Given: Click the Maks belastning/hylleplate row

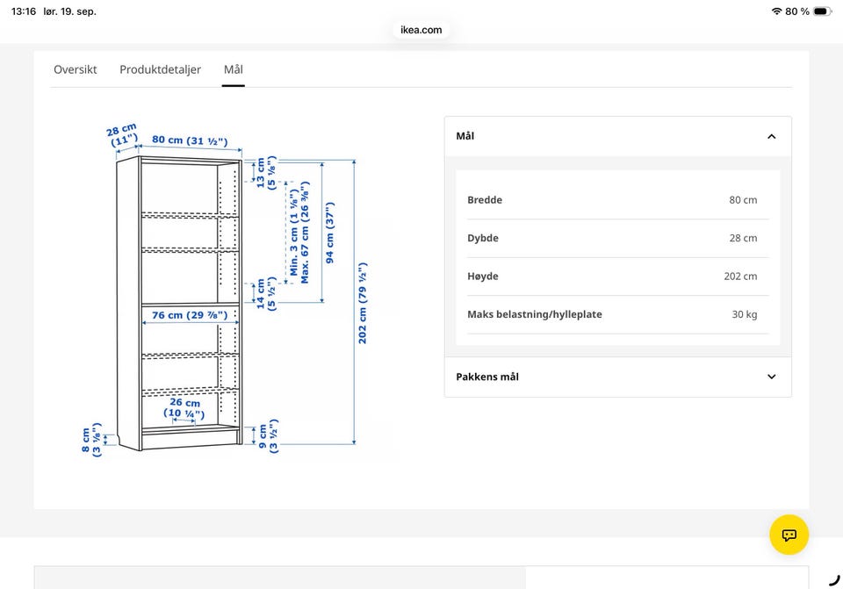Looking at the screenshot, I should click(617, 314).
